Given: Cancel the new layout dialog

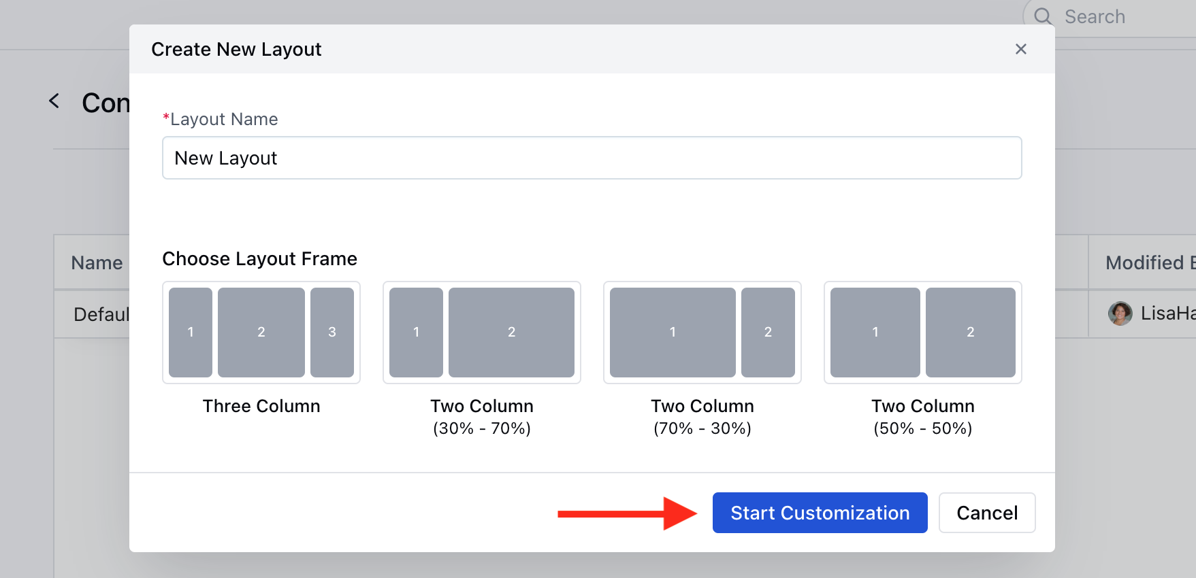Looking at the screenshot, I should click(x=987, y=513).
